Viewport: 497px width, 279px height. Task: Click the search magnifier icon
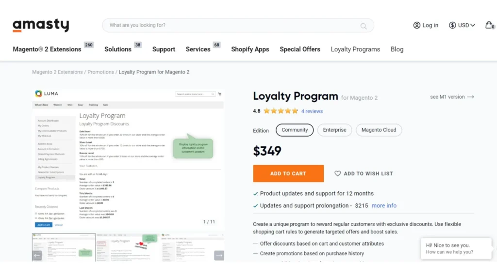pos(363,26)
